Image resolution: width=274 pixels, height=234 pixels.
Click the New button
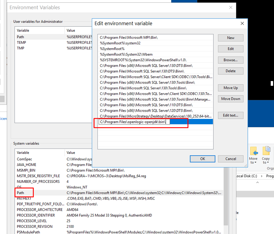[231, 38]
